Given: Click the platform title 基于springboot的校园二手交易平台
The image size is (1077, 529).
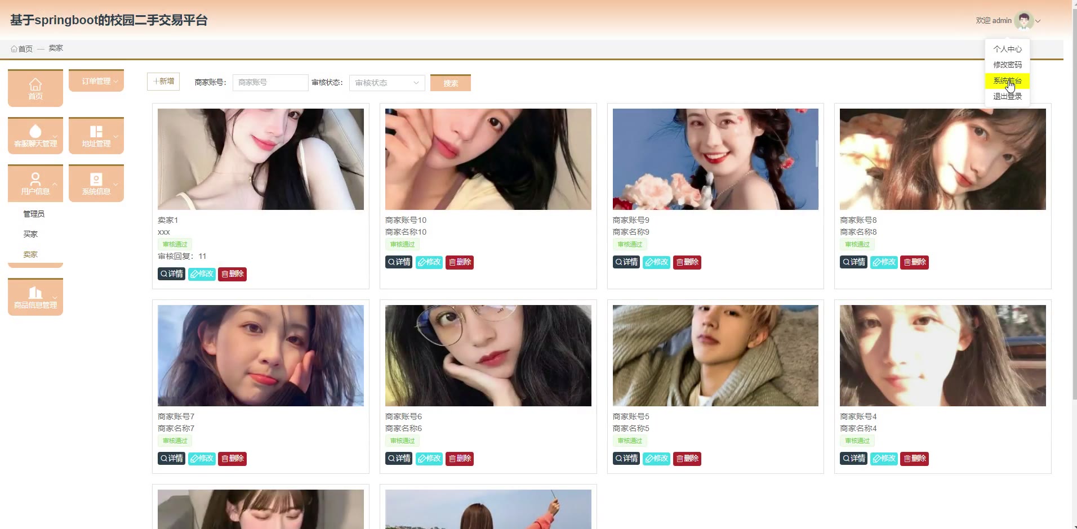Looking at the screenshot, I should point(109,20).
